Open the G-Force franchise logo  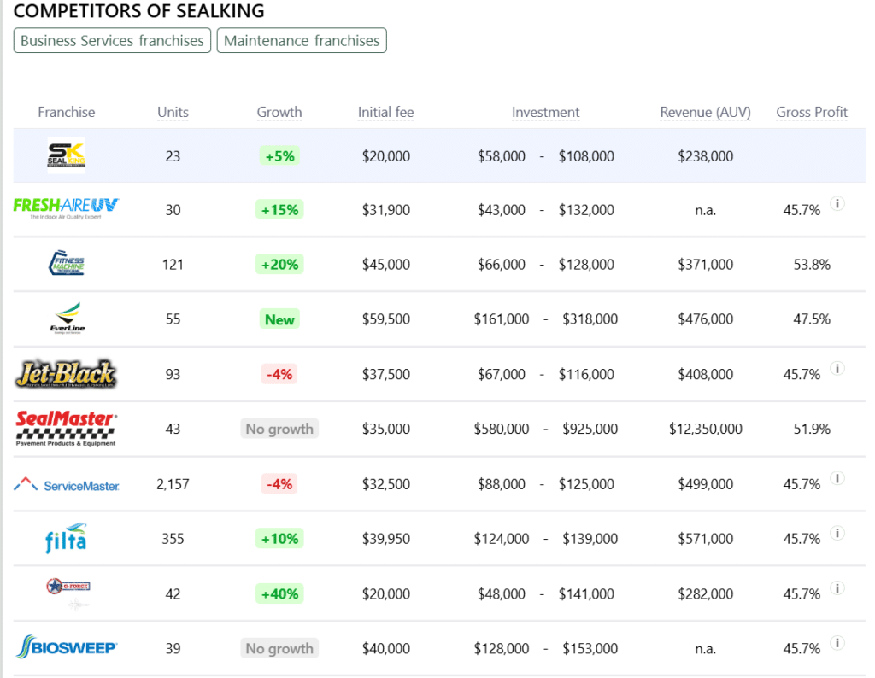68,593
